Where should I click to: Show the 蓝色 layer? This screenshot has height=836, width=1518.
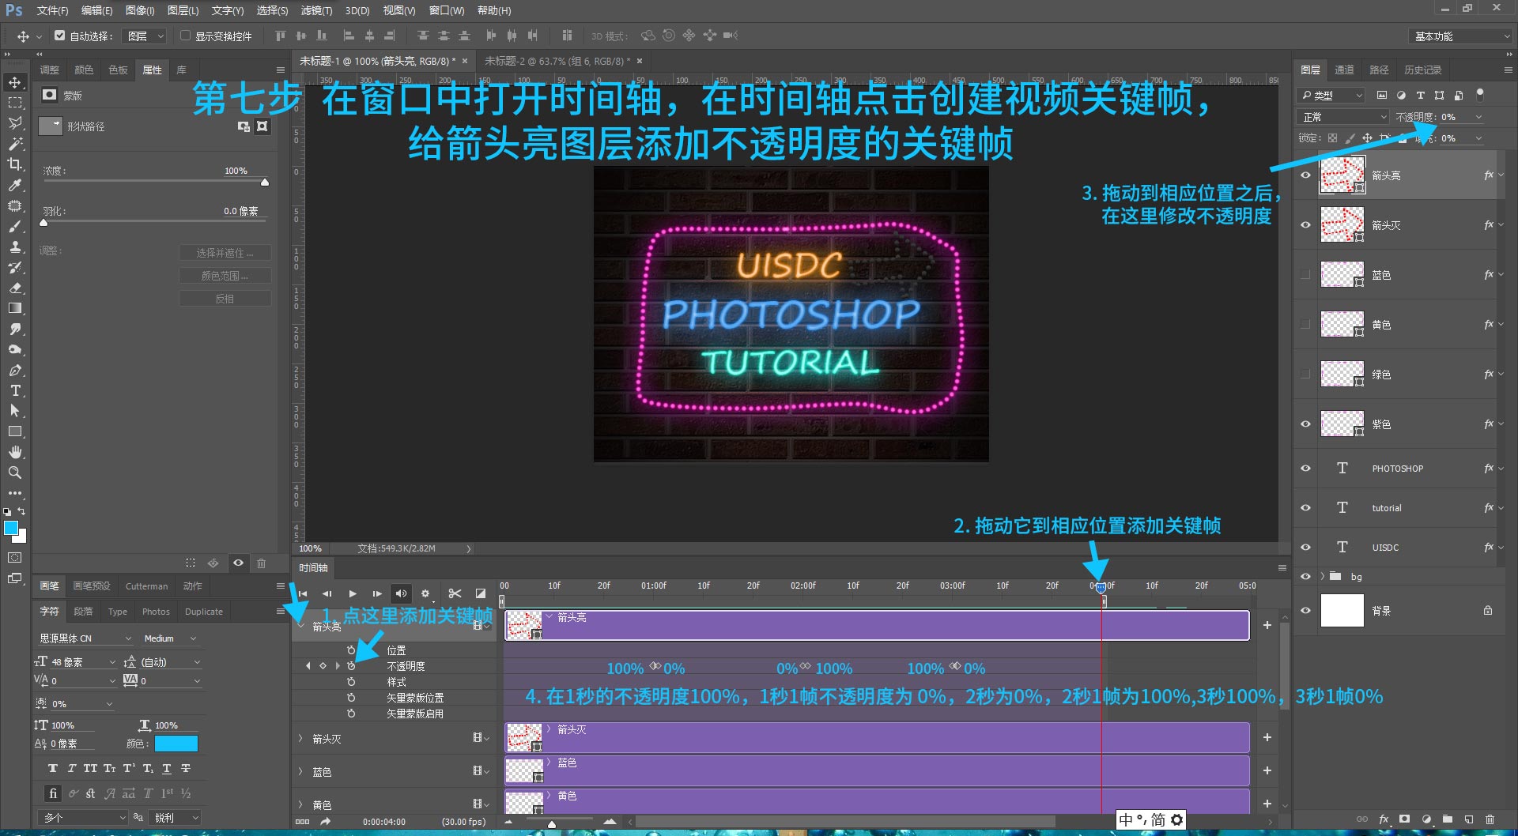1305,275
